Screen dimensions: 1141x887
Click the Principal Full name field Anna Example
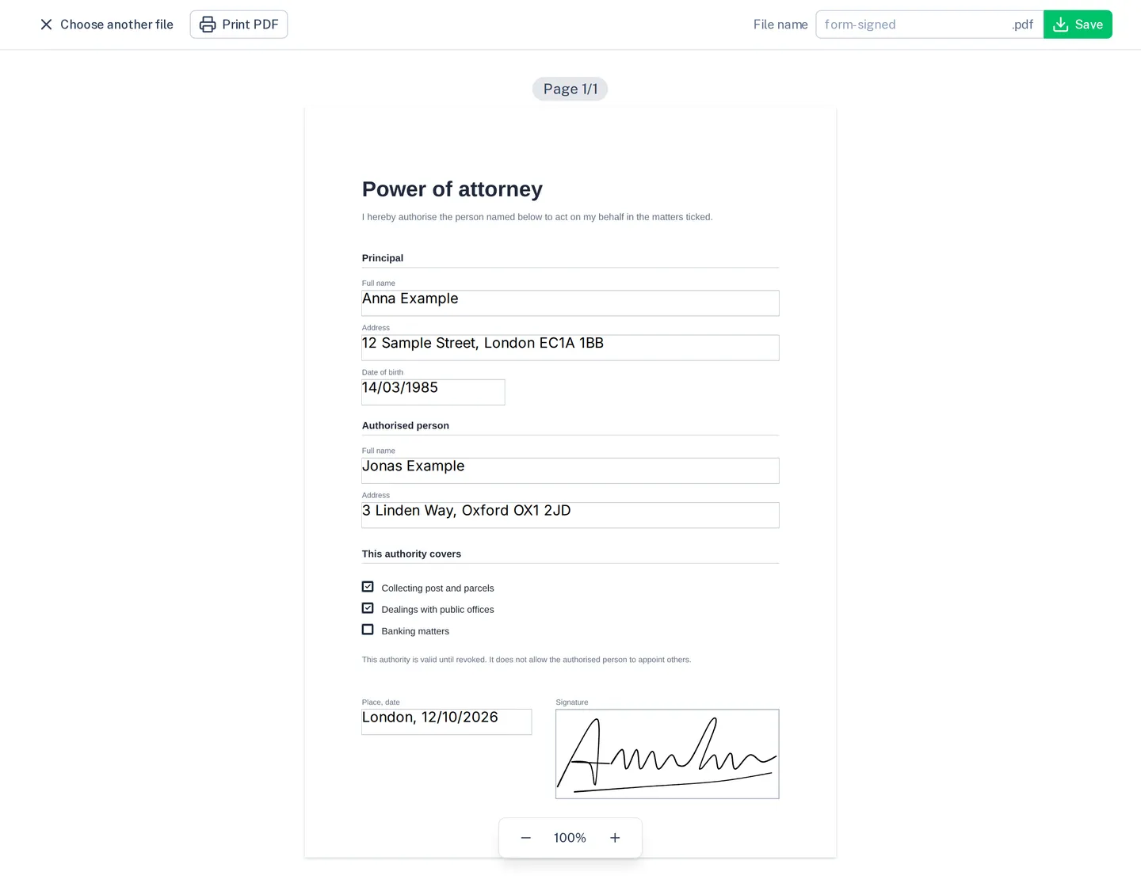(570, 303)
